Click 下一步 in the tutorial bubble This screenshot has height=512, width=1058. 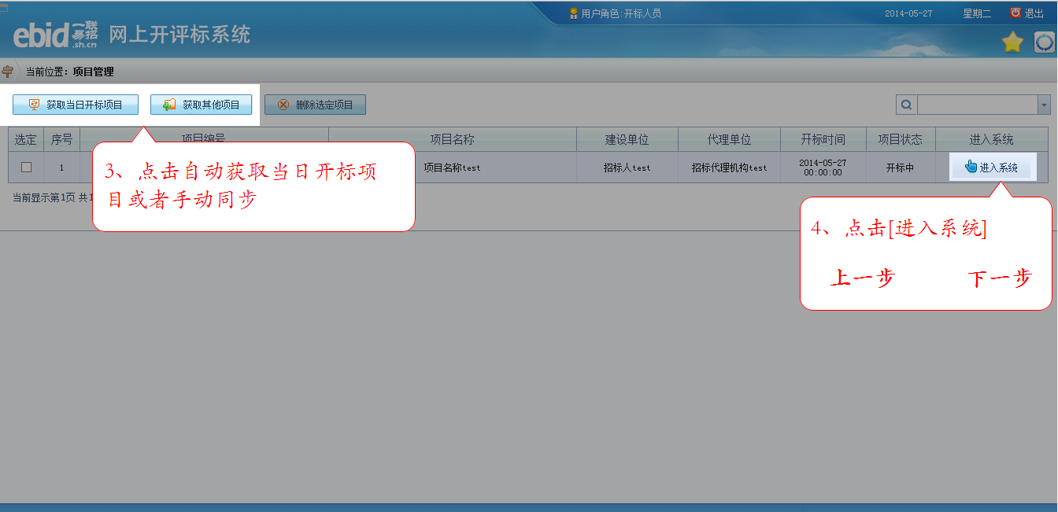point(999,278)
